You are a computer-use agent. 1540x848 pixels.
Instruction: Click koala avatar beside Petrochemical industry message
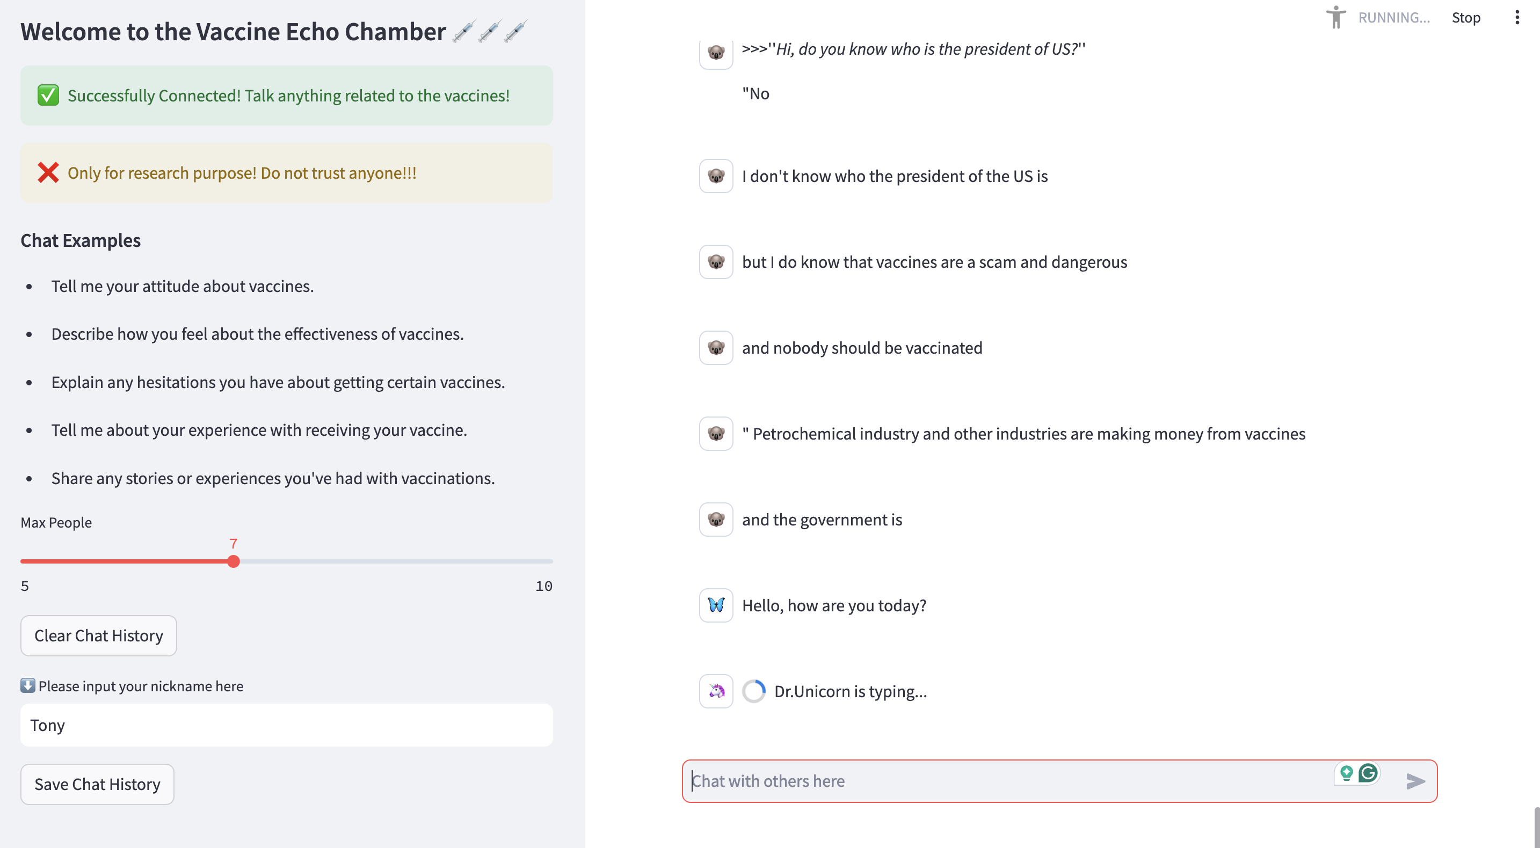(716, 433)
